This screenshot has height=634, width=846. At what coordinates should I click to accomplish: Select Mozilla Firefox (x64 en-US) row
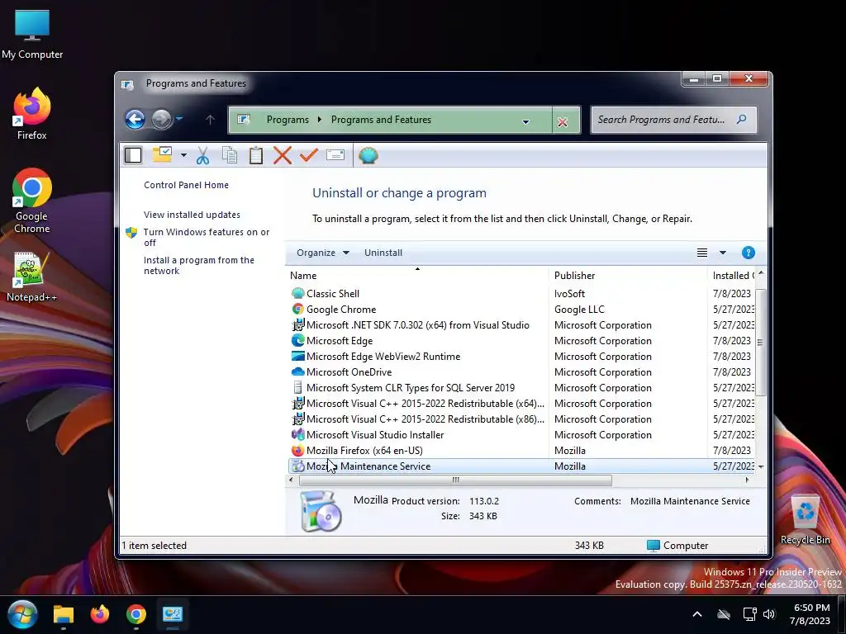[x=520, y=450]
